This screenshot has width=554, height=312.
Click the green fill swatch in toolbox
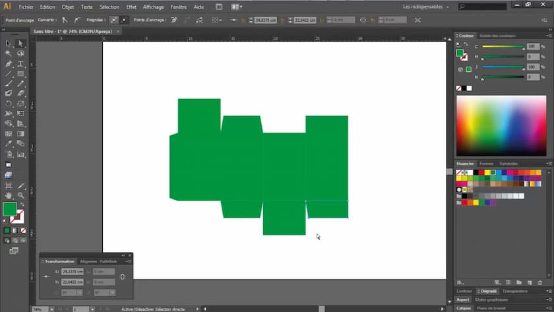9,209
